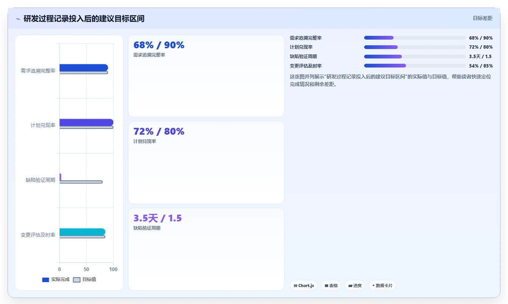Click the 变更评估及时率 progress row label

pyautogui.click(x=306, y=66)
